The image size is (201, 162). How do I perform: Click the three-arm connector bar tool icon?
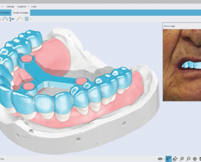(x=12, y=19)
